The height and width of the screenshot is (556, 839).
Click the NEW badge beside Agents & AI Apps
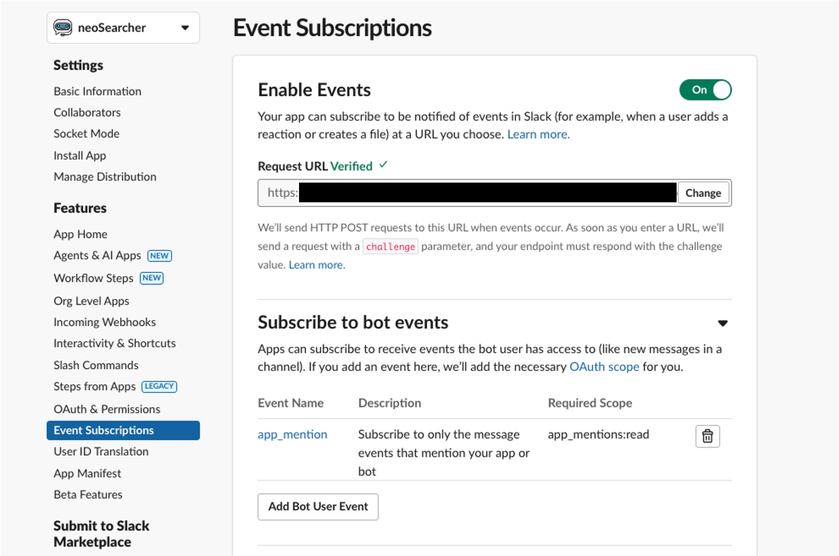[x=159, y=256]
